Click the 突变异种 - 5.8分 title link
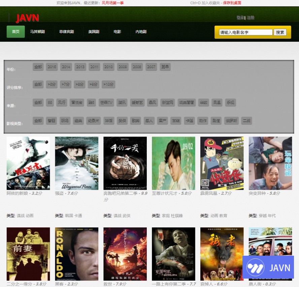The image size is (299, 287). point(264,193)
